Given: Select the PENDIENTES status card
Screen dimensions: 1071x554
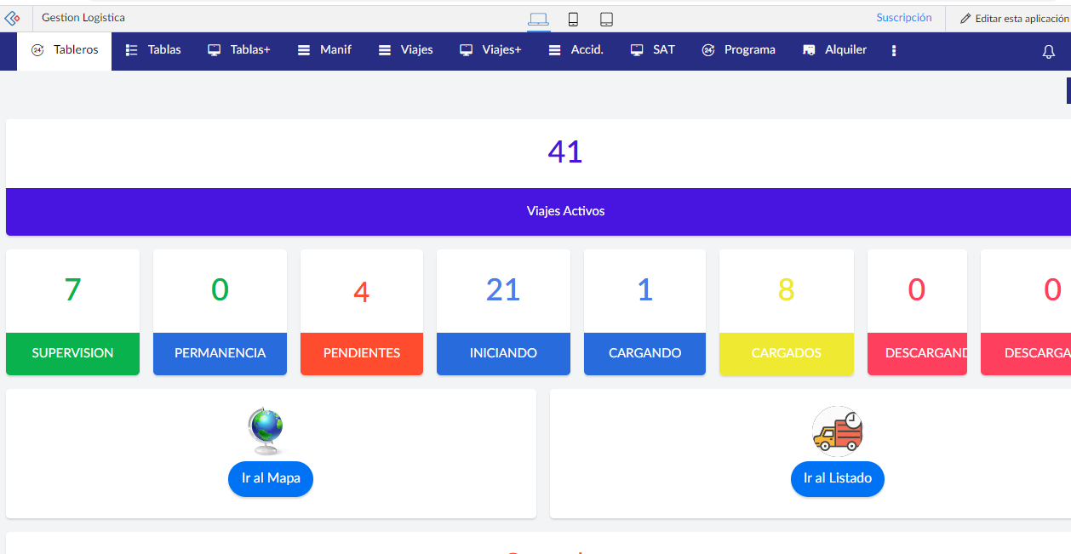Looking at the screenshot, I should coord(361,353).
